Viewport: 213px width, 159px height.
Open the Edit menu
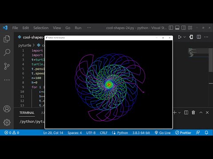[26, 28]
